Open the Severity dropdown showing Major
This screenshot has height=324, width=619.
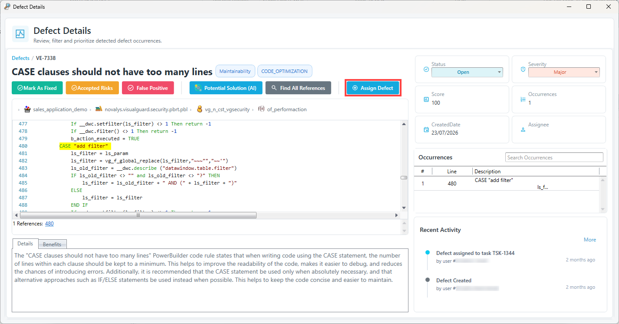pos(564,72)
